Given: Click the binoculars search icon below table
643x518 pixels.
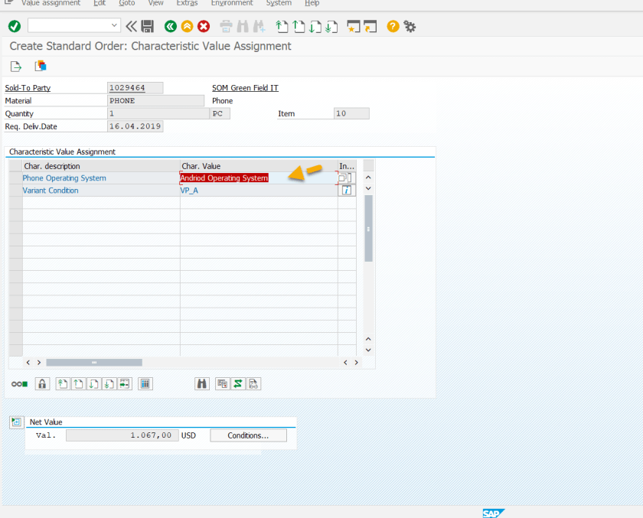Looking at the screenshot, I should click(x=202, y=384).
